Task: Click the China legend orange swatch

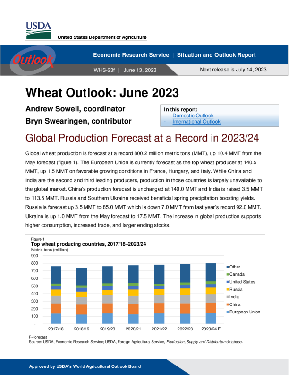Action: pyautogui.click(x=227, y=304)
